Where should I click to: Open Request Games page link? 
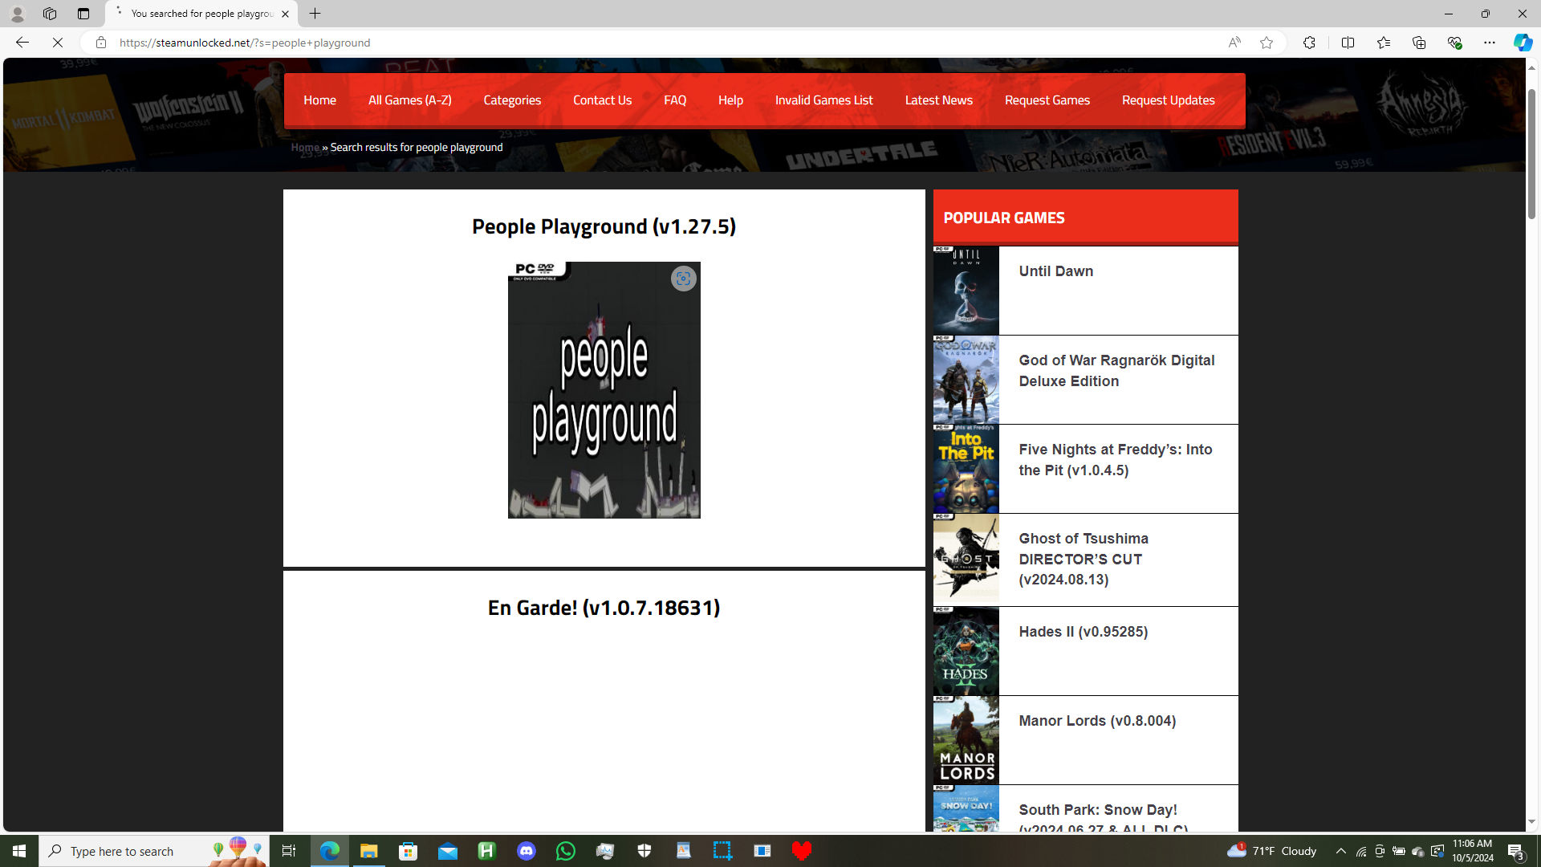[1047, 100]
